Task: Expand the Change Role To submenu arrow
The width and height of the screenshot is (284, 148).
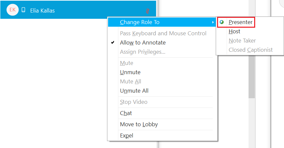Action: click(212, 22)
